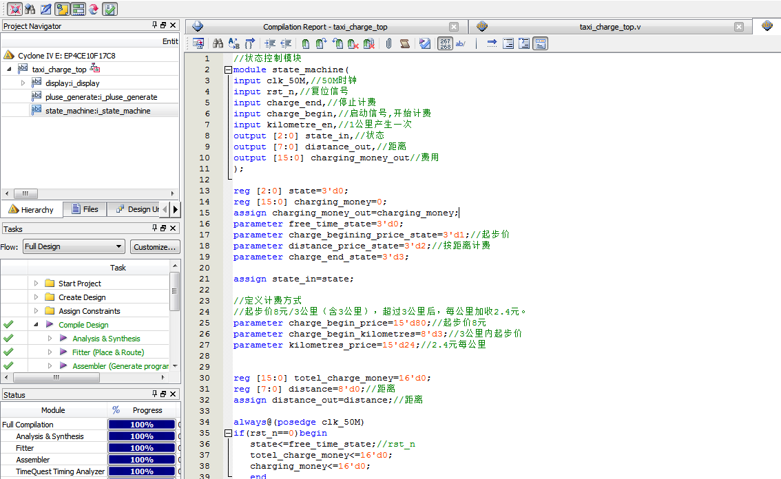Toggle line numbers display (267/268 button)
Image resolution: width=781 pixels, height=479 pixels.
click(x=445, y=43)
